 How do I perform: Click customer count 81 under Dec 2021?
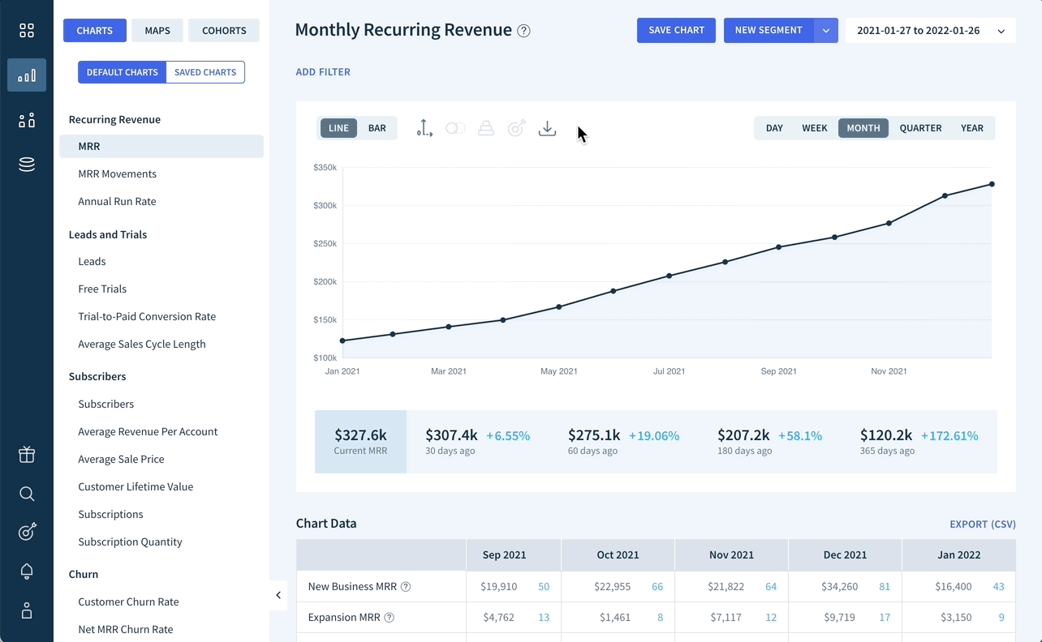click(x=885, y=587)
